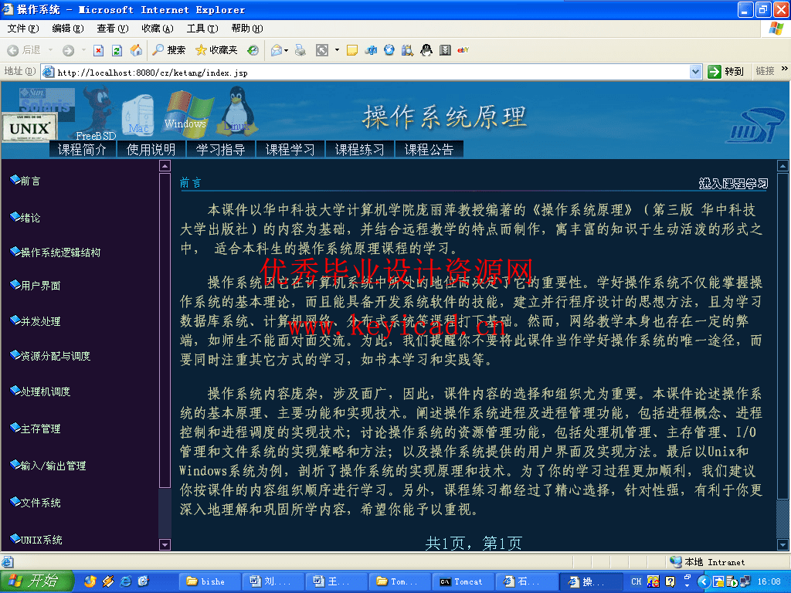Click inside the address URL field
This screenshot has width=791, height=593.
(x=371, y=72)
